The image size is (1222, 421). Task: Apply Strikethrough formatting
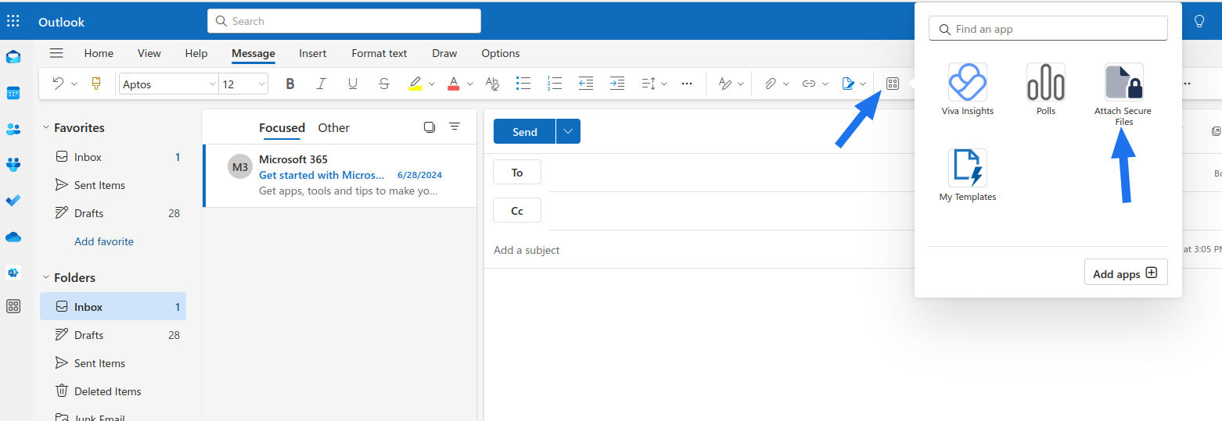point(383,84)
